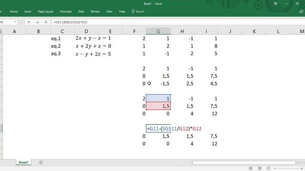The height and width of the screenshot is (171, 305).
Task: Minimize the Excel window
Action: pos(286,3)
